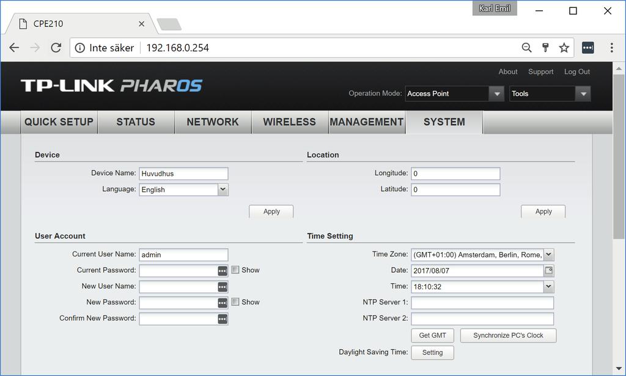Screen dimensions: 626x376
Task: Bookmark this page with the star icon
Action: click(564, 48)
